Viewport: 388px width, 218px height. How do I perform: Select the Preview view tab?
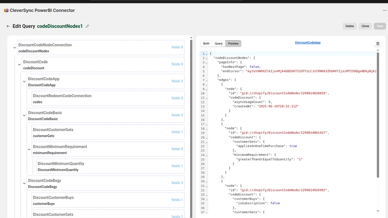pos(233,44)
